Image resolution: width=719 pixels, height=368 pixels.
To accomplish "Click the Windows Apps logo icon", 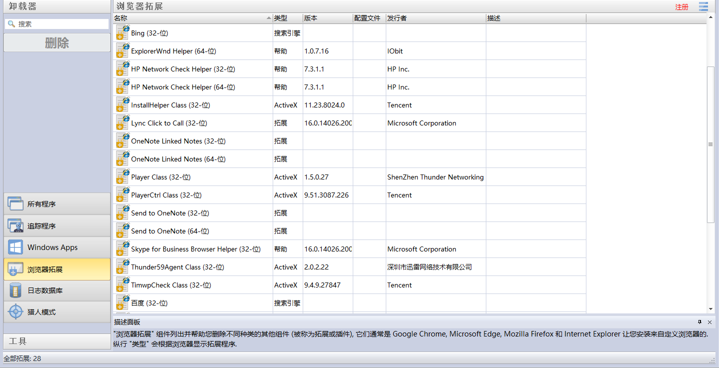I will point(16,247).
